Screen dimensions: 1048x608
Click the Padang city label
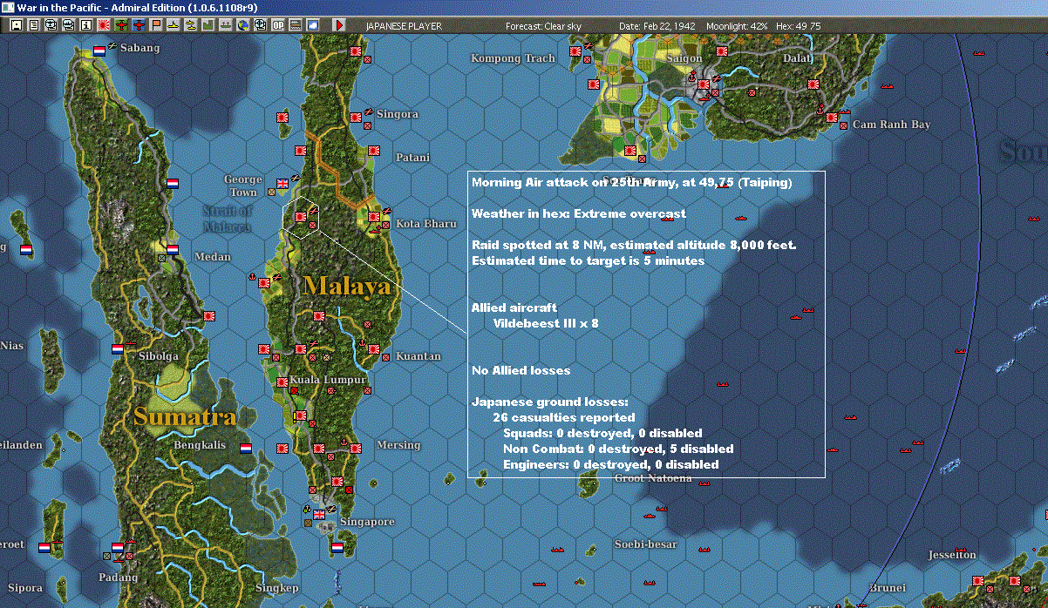point(118,578)
